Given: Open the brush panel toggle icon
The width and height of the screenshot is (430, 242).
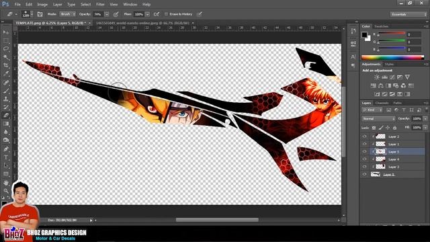Looking at the screenshot, I should click(x=40, y=14).
